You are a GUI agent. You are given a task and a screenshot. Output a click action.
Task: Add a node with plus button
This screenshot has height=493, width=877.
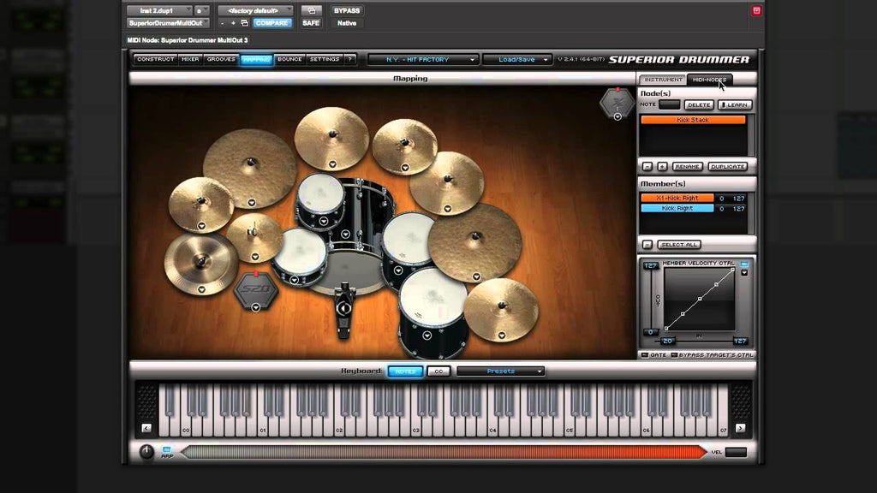[662, 167]
